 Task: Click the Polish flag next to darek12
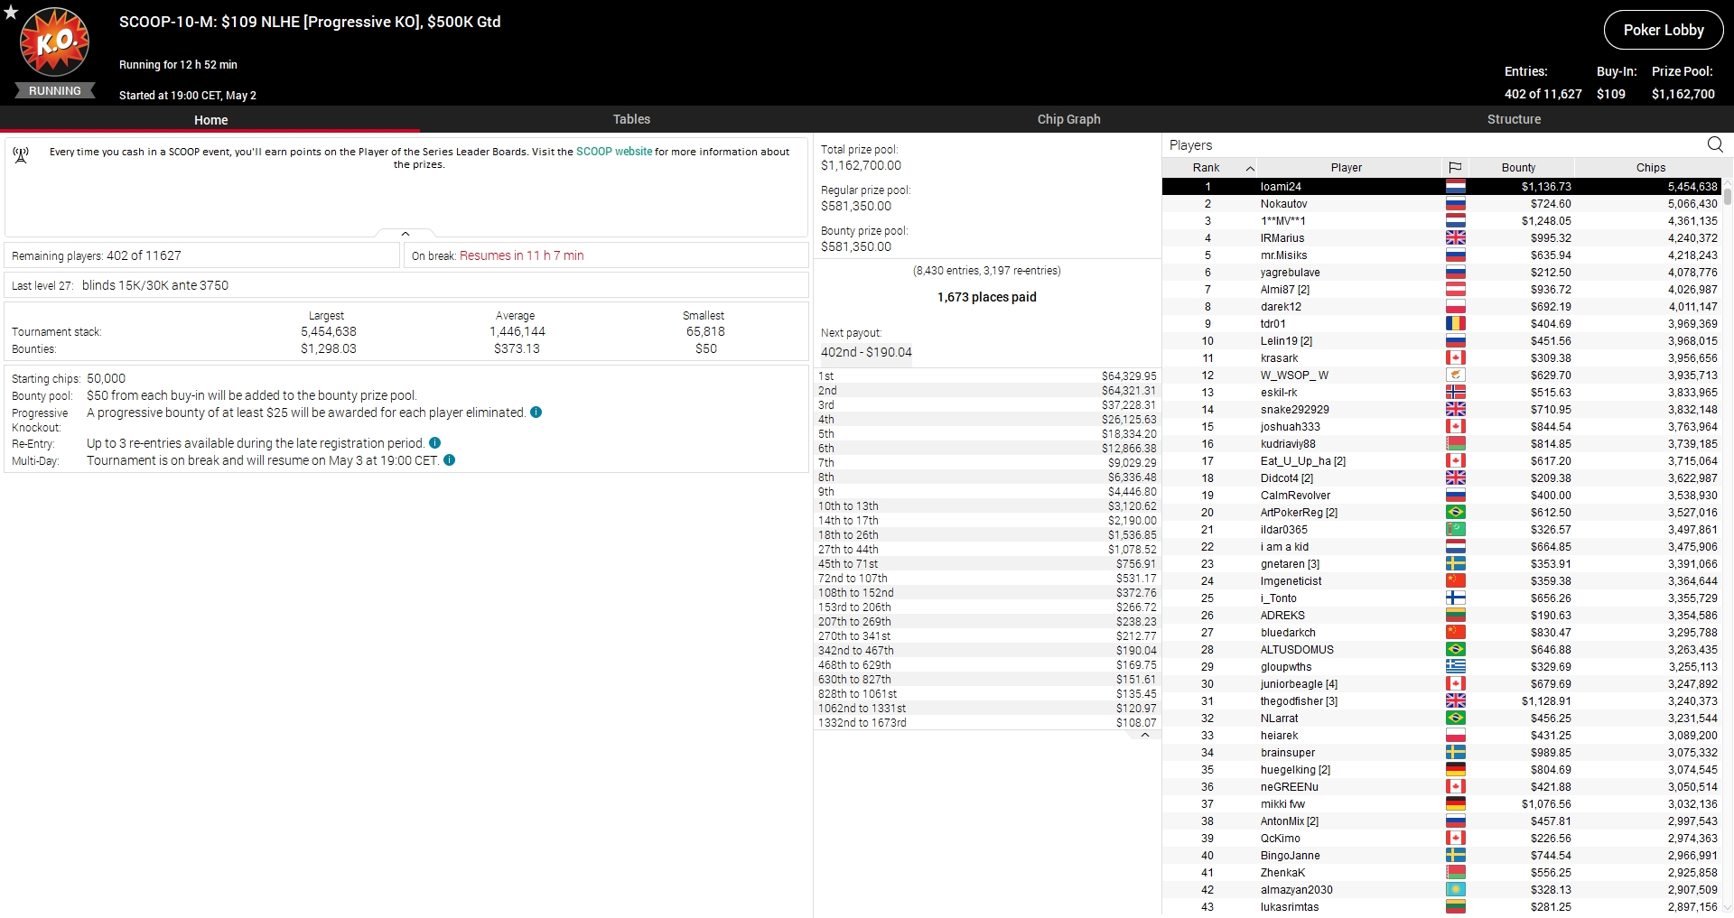(1455, 307)
